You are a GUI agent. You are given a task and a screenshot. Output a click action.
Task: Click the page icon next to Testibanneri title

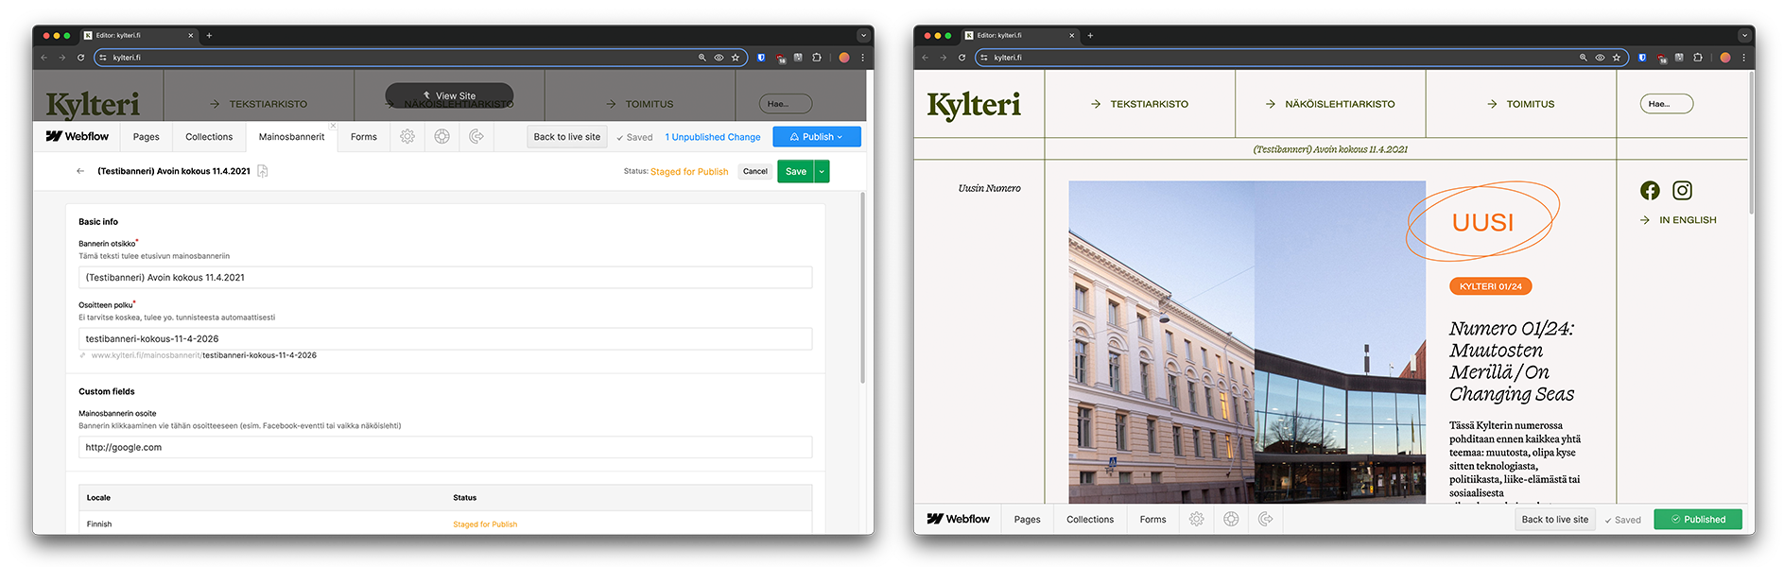point(263,171)
